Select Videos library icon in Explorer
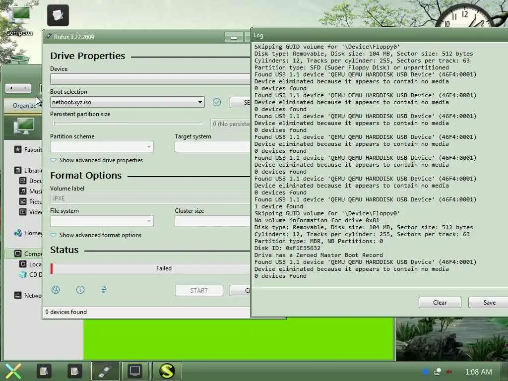 pyautogui.click(x=23, y=212)
